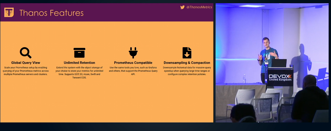
Task: Click the "Downsample historical data" paragraph
Action: [187, 71]
